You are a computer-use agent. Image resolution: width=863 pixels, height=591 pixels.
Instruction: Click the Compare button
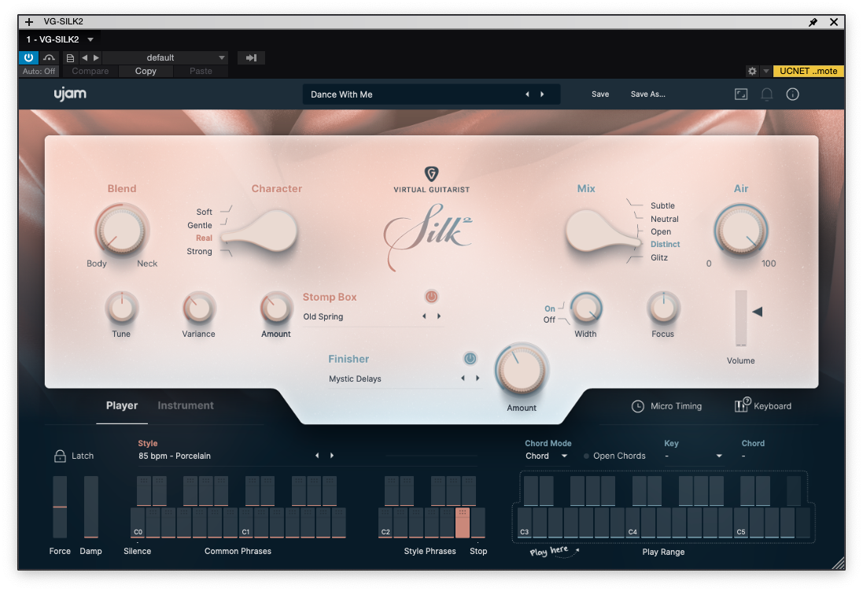click(90, 71)
